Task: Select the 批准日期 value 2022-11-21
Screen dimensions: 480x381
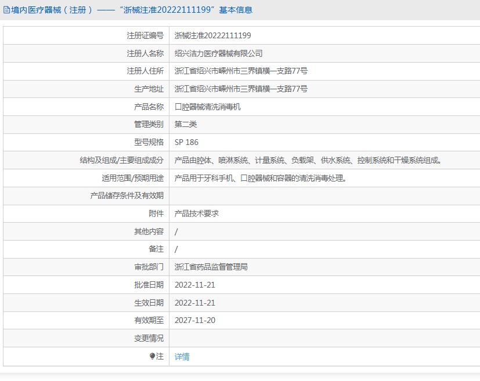Action: pyautogui.click(x=195, y=285)
